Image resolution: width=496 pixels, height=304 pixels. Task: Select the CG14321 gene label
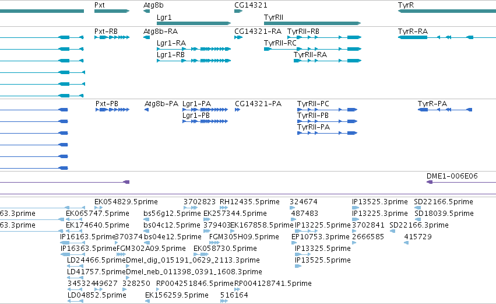point(251,5)
